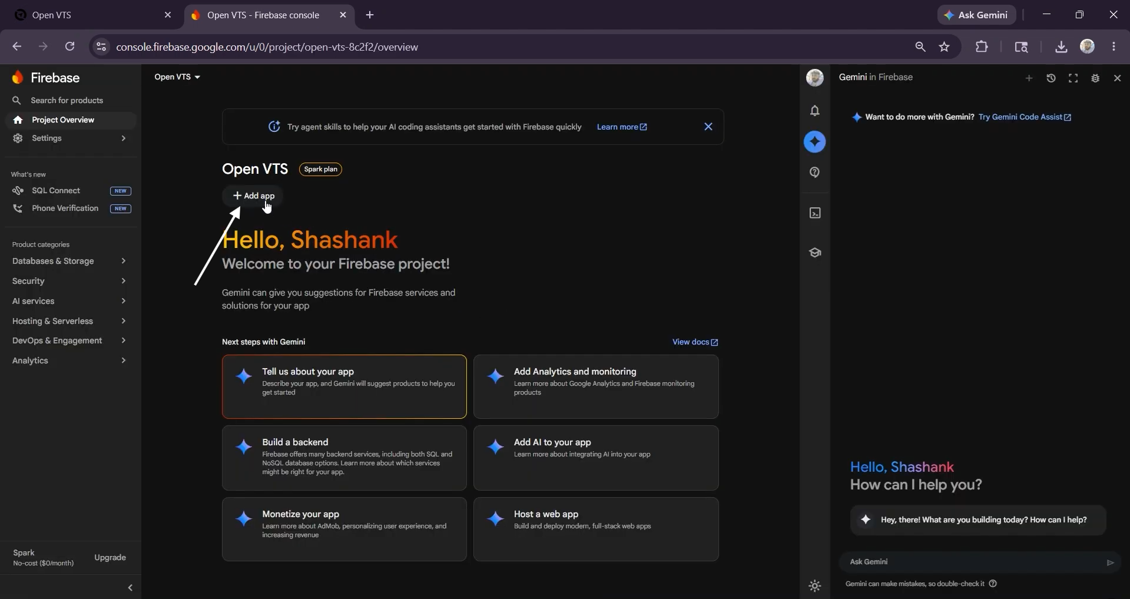The height and width of the screenshot is (599, 1130).
Task: Open the Monetize your app card
Action: tap(344, 529)
